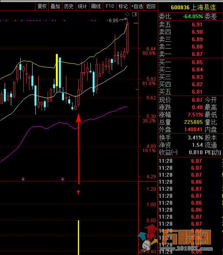Click the second red-blue info marker

(x=63, y=179)
